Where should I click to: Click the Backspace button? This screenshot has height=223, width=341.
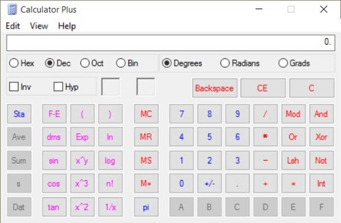[214, 88]
